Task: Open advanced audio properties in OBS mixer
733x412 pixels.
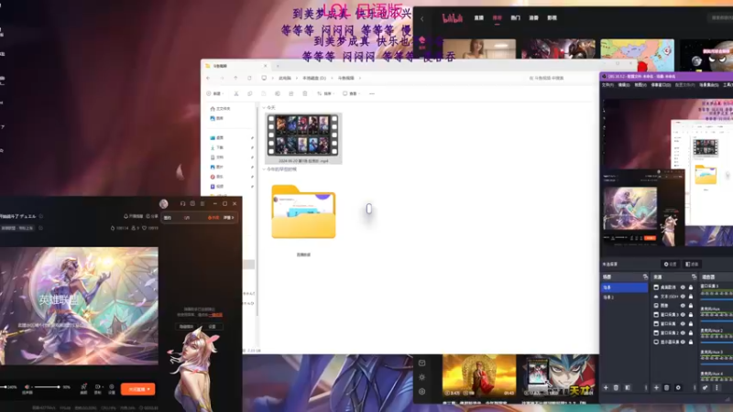Action: click(x=705, y=387)
